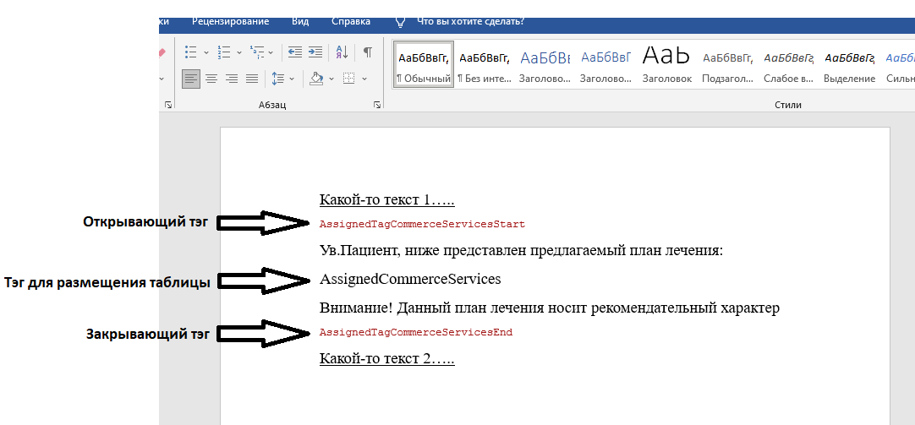The height and width of the screenshot is (425, 915).
Task: Click the light bulb Tell Me icon
Action: (x=400, y=22)
